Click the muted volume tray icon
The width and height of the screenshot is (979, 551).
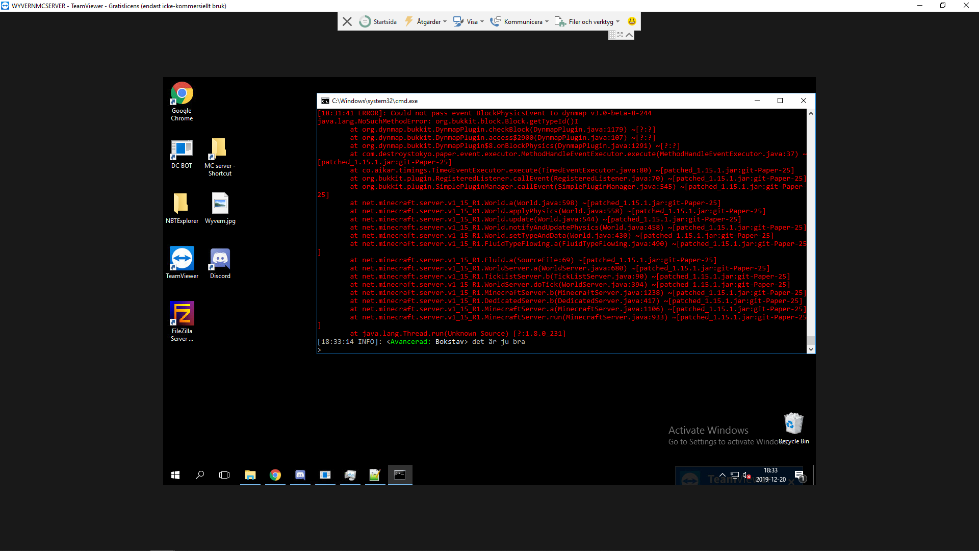tap(747, 475)
